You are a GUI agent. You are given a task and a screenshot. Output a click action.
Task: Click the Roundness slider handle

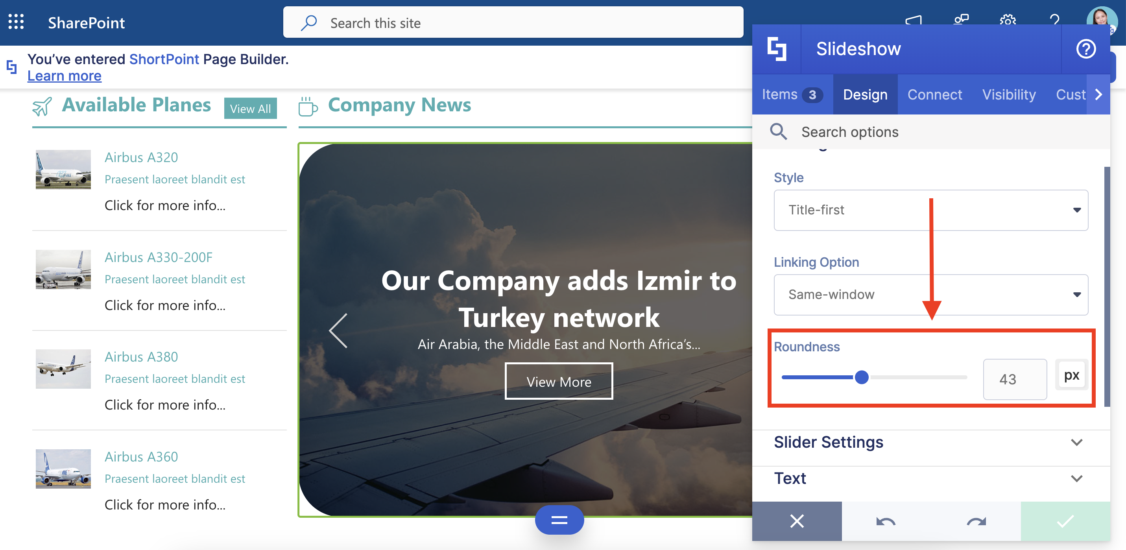pyautogui.click(x=862, y=377)
